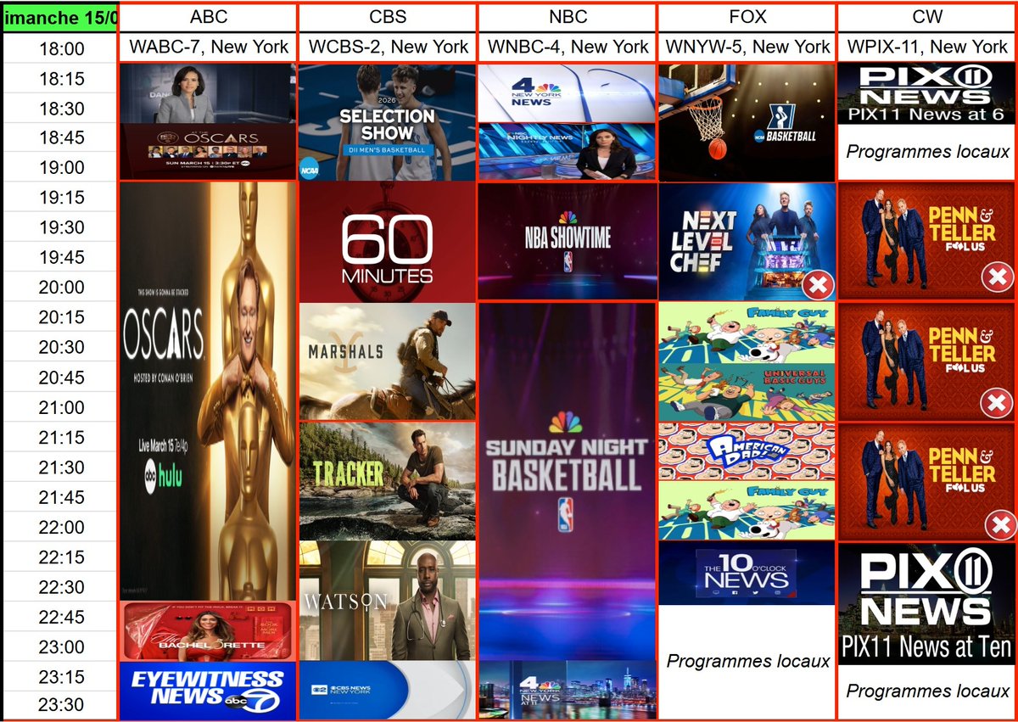Select the 20:30 time cell
Screen dimensions: 1018x722
61,347
